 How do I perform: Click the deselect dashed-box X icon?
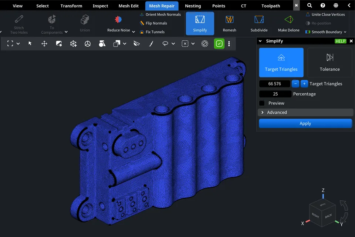click(185, 43)
